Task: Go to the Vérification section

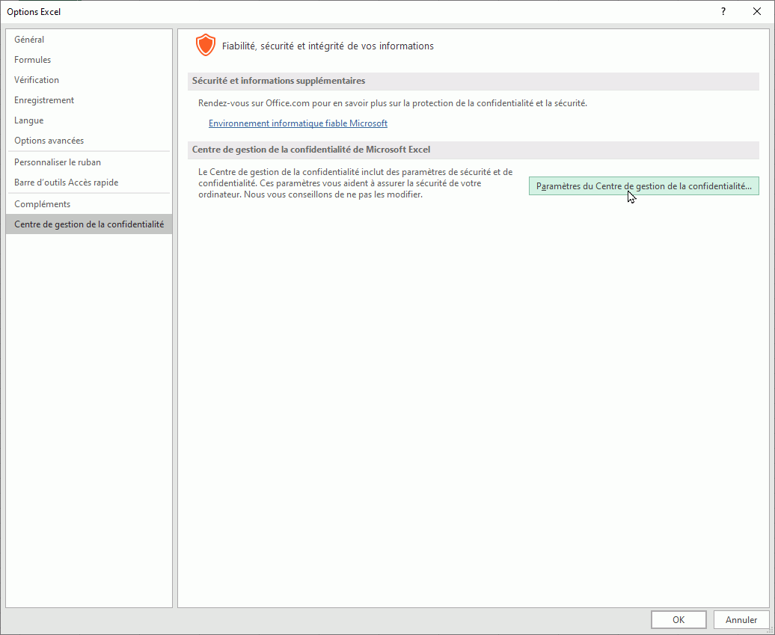Action: (89, 80)
